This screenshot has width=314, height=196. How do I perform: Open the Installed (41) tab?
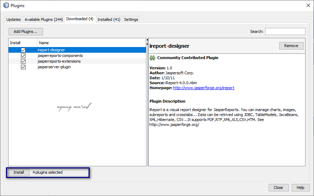109,19
